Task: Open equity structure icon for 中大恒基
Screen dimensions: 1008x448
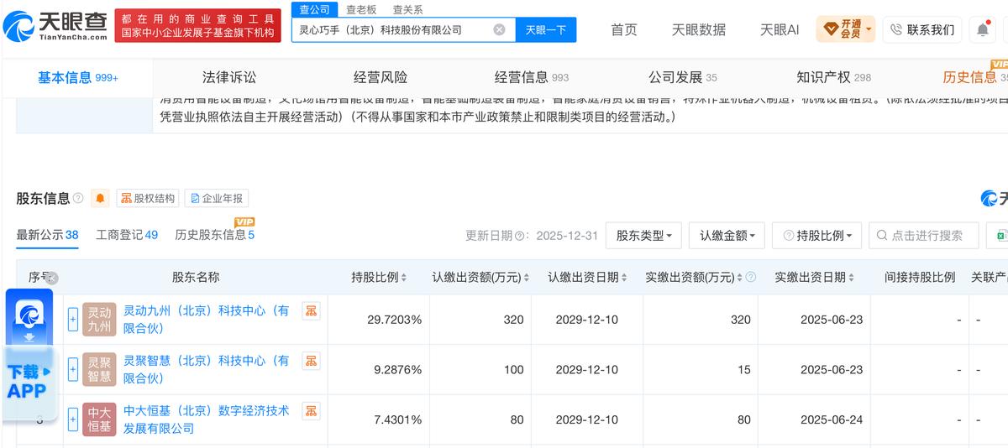Action: pyautogui.click(x=311, y=411)
